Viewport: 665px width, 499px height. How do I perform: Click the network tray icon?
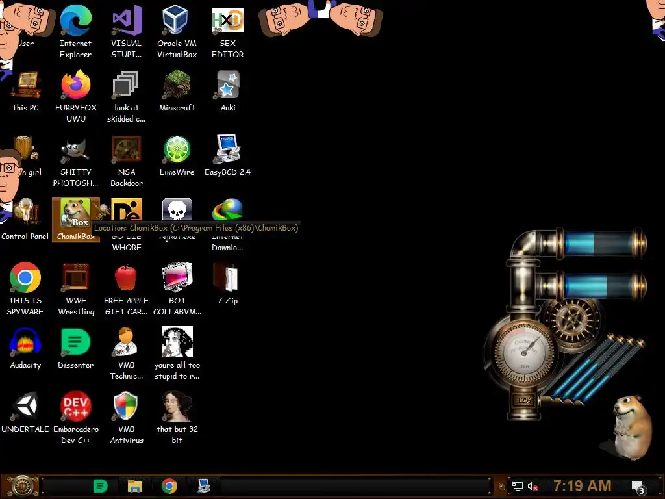pos(517,486)
